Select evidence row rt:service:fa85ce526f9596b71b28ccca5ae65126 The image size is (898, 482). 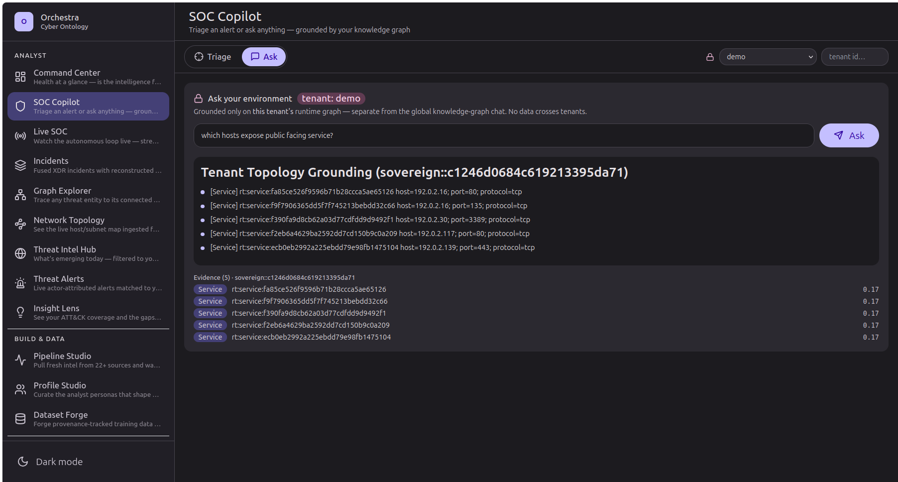536,289
